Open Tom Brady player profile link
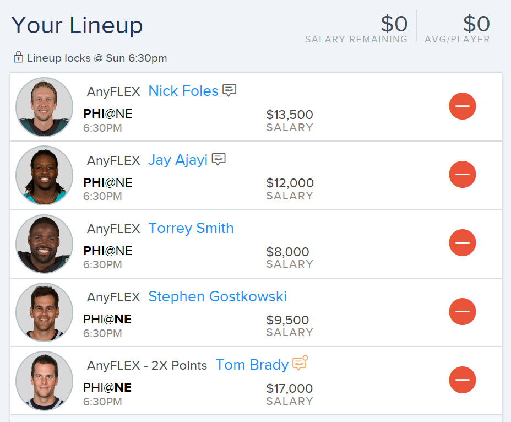Image resolution: width=511 pixels, height=422 pixels. click(252, 365)
